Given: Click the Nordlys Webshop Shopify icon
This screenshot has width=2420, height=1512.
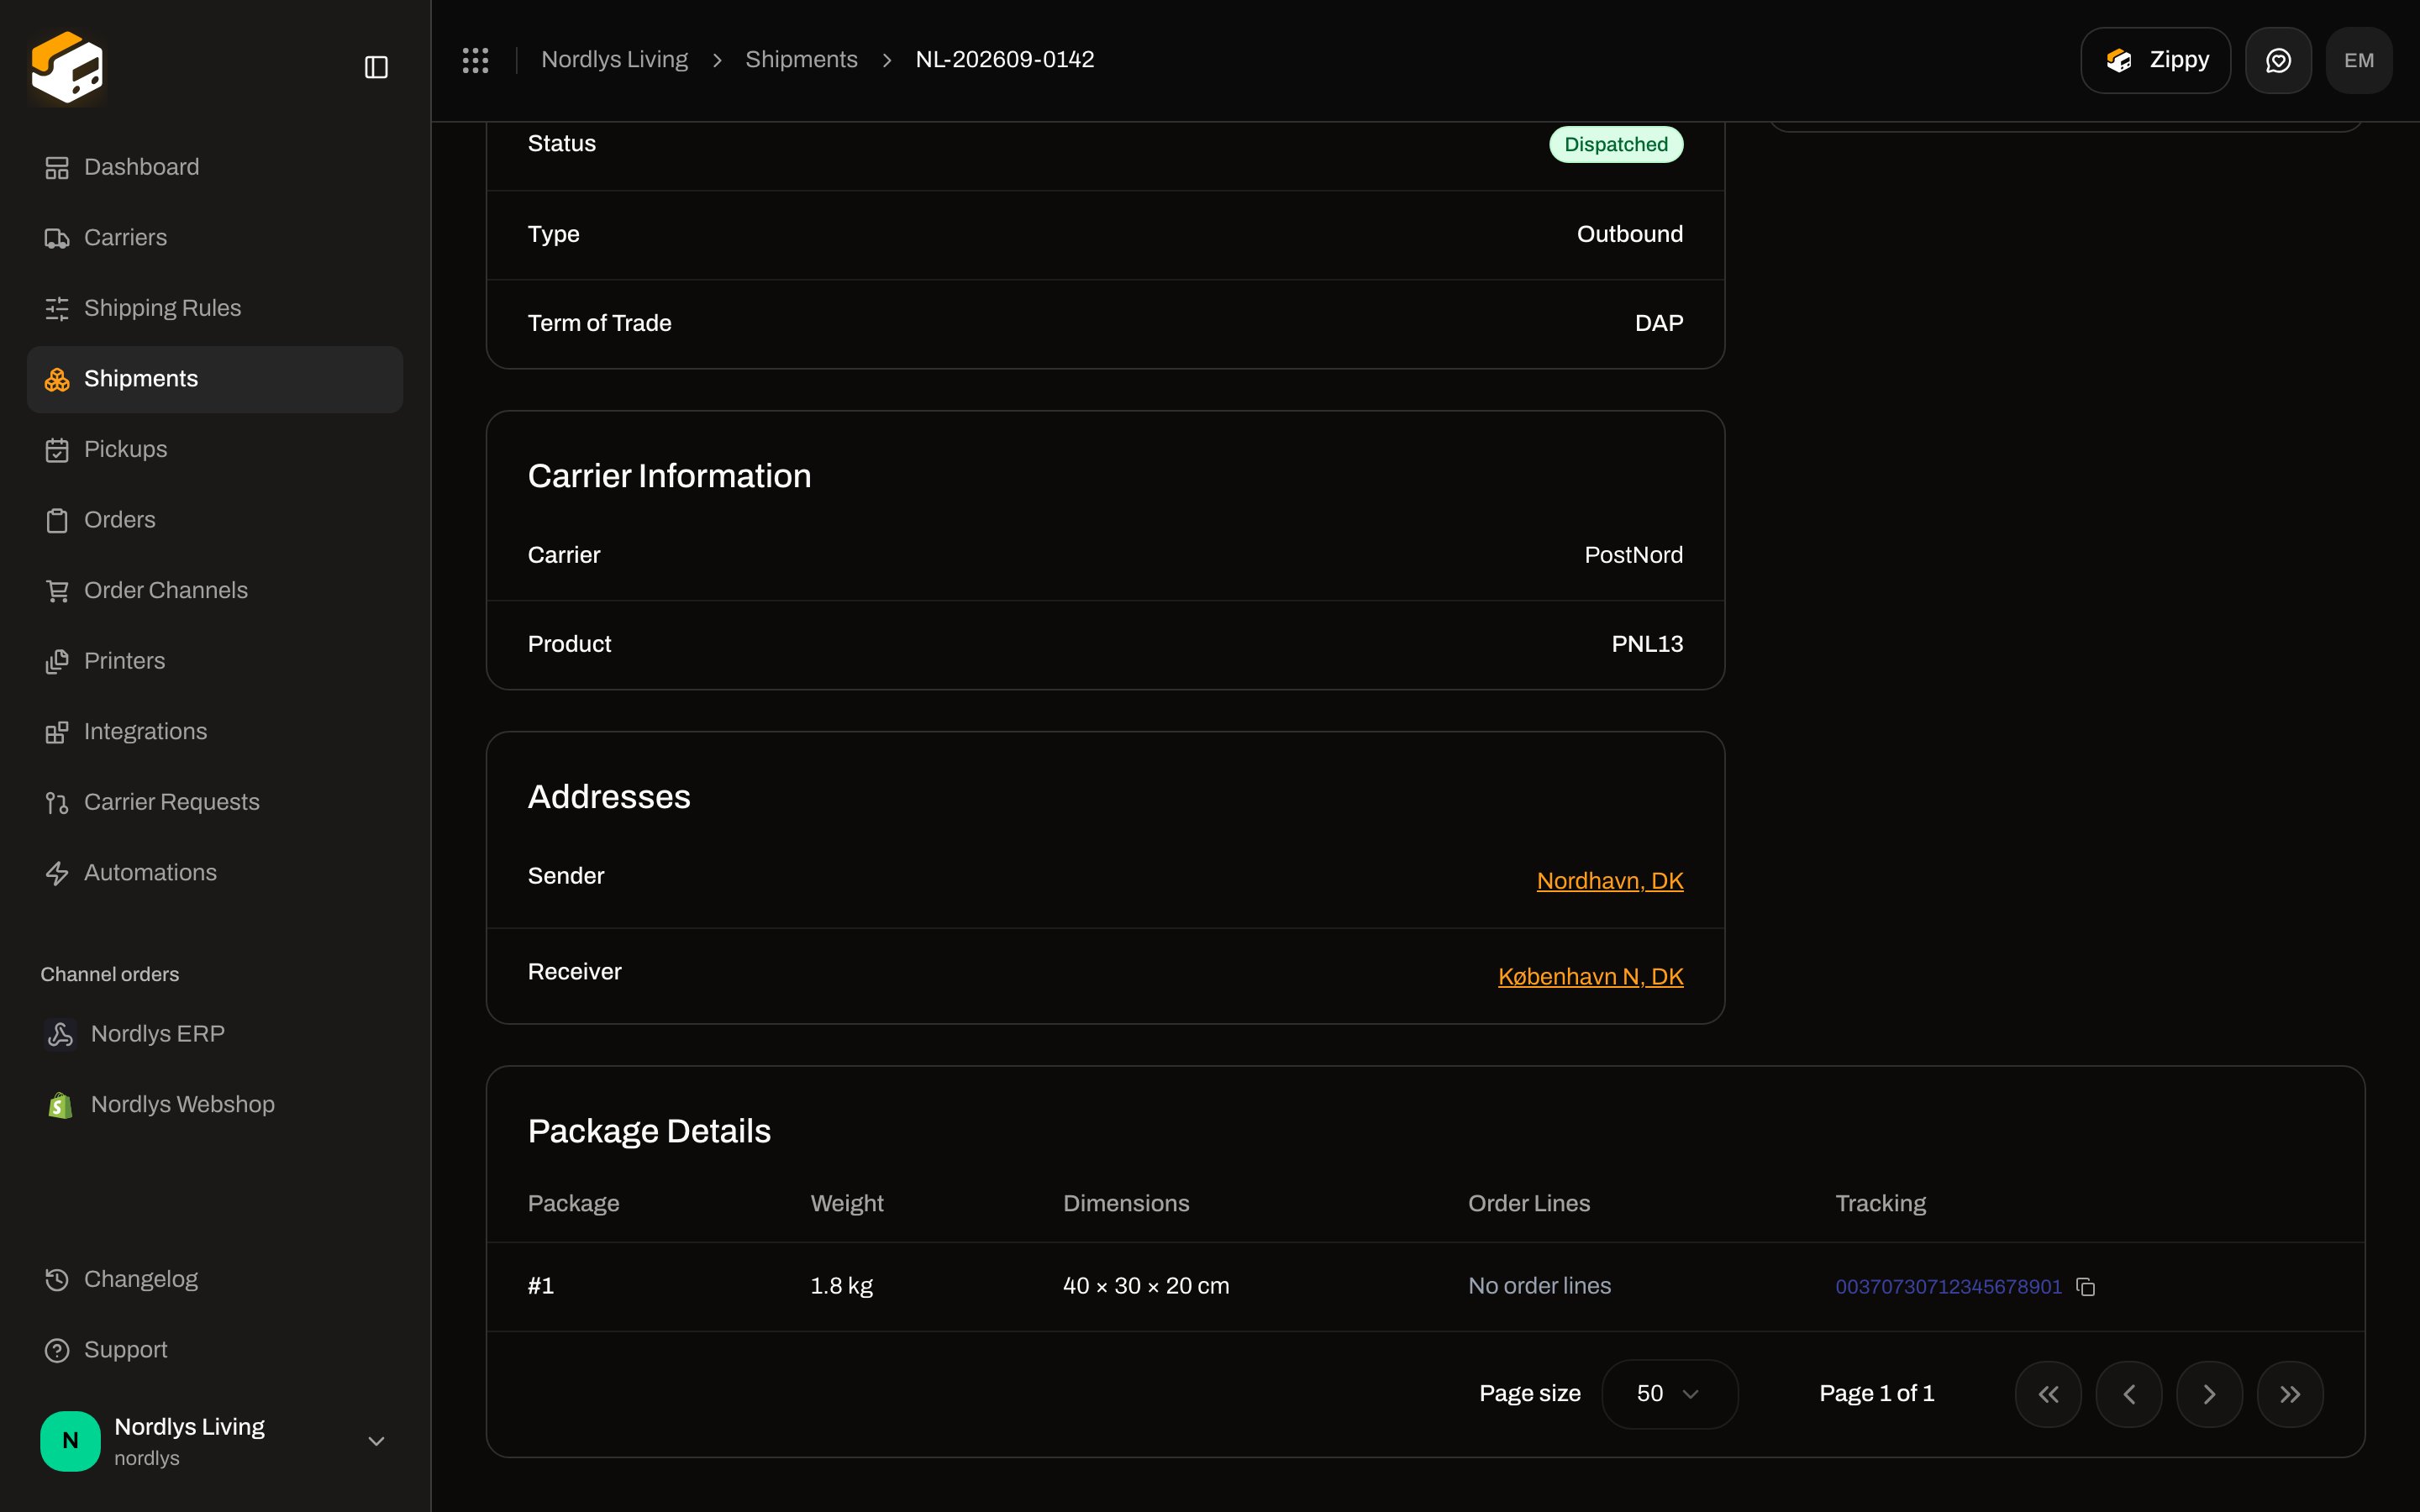Looking at the screenshot, I should (60, 1105).
